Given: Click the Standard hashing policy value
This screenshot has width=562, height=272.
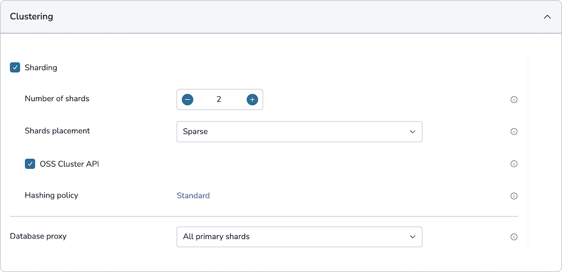Looking at the screenshot, I should (x=193, y=196).
